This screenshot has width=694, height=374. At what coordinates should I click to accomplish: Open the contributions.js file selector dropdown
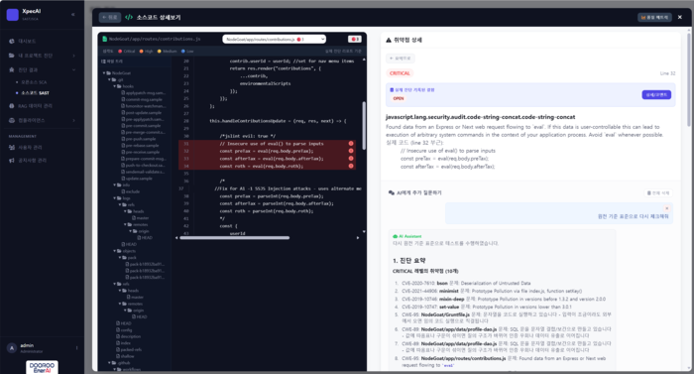274,40
